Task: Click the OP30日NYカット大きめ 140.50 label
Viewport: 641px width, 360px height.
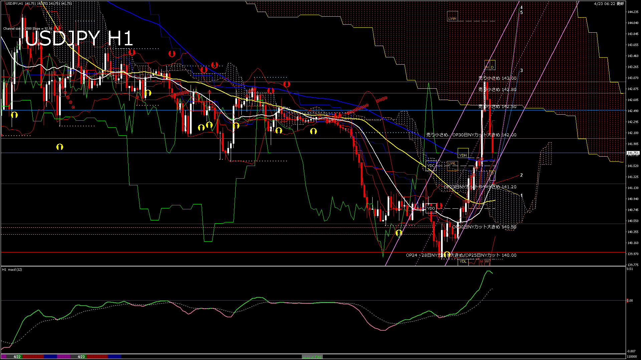Action: pyautogui.click(x=484, y=227)
